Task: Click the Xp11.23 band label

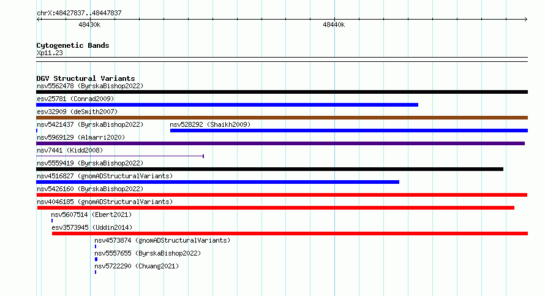Action: (50, 53)
